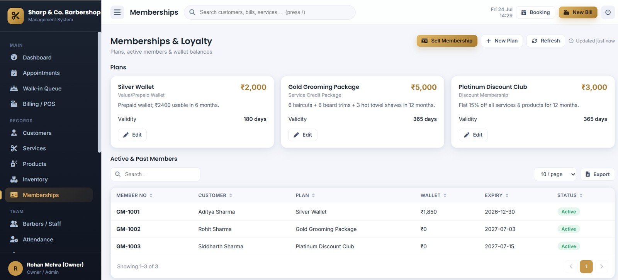Go to Walk-in Queue

click(49, 88)
